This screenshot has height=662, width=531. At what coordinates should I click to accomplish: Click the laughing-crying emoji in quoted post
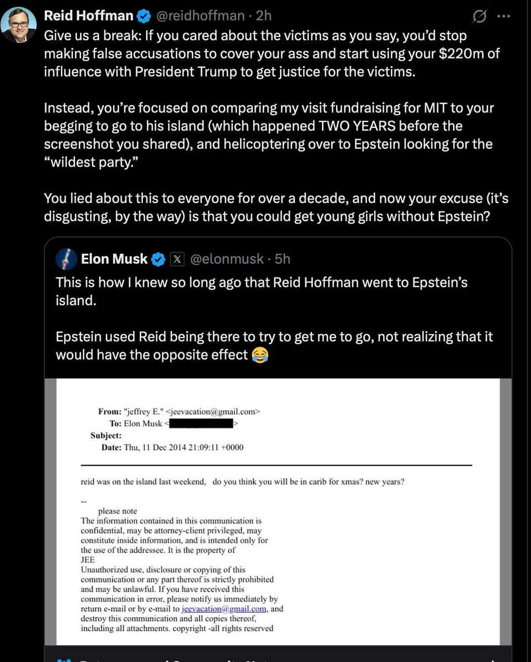pos(259,355)
